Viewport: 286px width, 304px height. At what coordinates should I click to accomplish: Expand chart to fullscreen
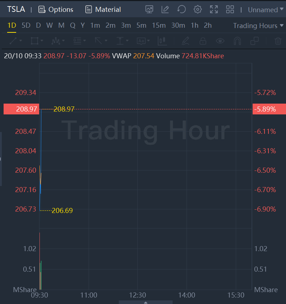point(214,10)
